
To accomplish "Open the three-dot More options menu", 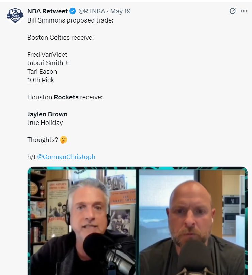I will pyautogui.click(x=244, y=11).
